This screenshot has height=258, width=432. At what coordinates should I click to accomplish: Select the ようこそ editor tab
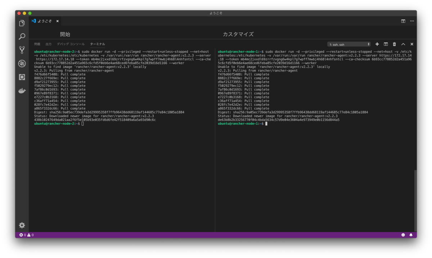(45, 21)
